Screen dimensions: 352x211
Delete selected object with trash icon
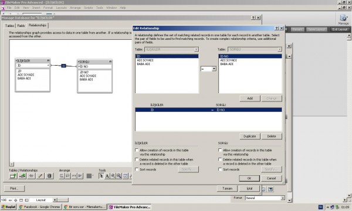pos(49,176)
